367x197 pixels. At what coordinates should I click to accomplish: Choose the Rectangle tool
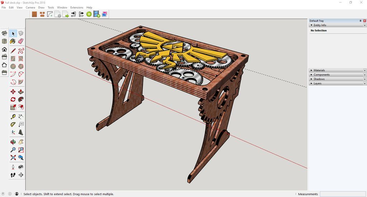click(x=13, y=58)
